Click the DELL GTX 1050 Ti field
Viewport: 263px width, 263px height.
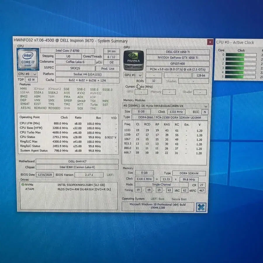click(x=178, y=52)
